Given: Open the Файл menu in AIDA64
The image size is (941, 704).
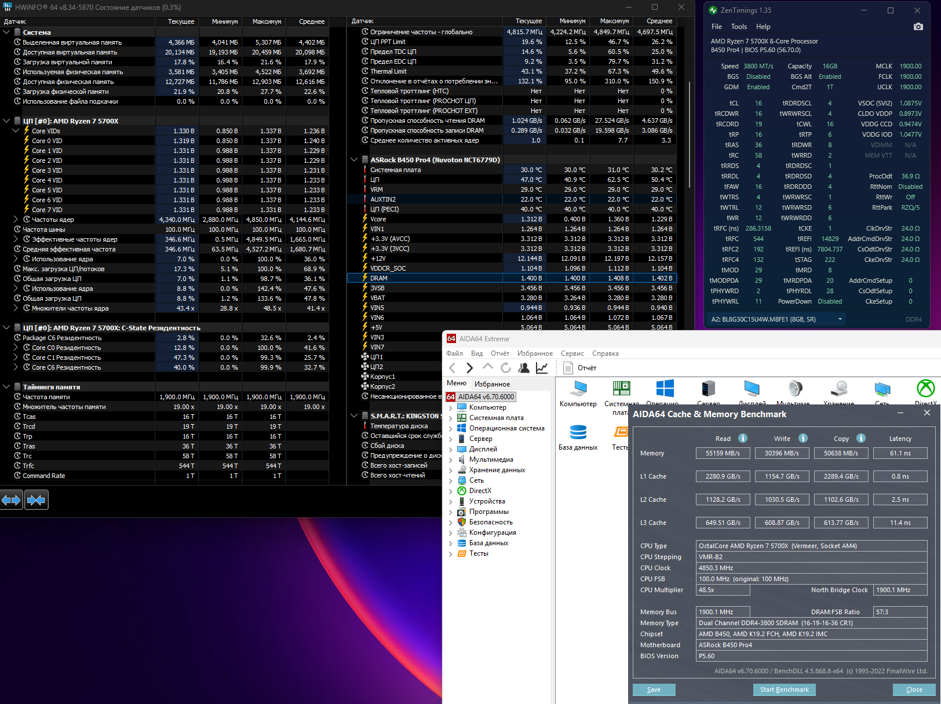Looking at the screenshot, I should [454, 353].
